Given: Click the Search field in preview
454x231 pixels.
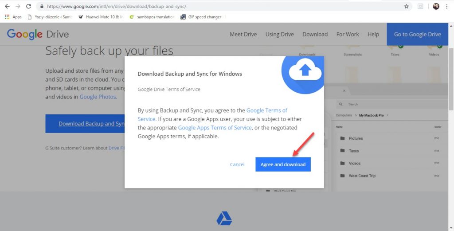Looking at the screenshot, I should tap(392, 104).
